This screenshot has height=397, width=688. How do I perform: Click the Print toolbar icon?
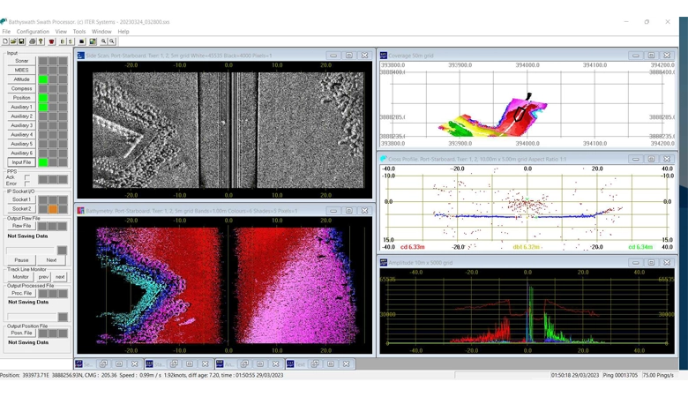coord(33,41)
